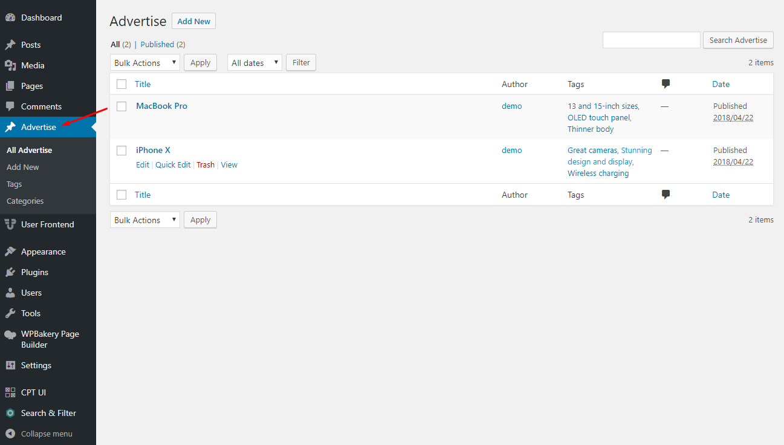Open the All dates dropdown
Image resolution: width=784 pixels, height=445 pixels.
click(x=254, y=62)
